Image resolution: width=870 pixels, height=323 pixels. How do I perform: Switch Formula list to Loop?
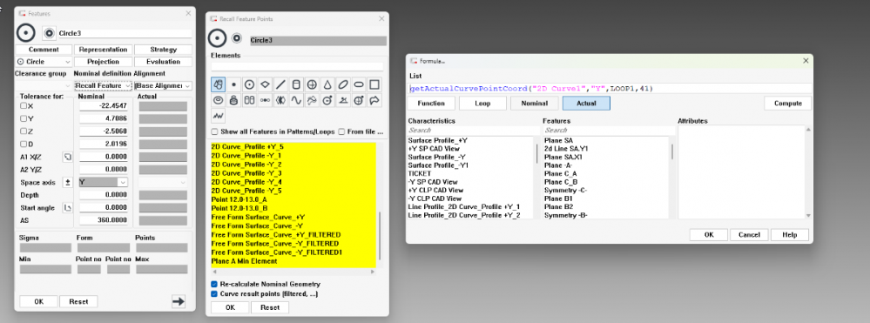coord(482,104)
